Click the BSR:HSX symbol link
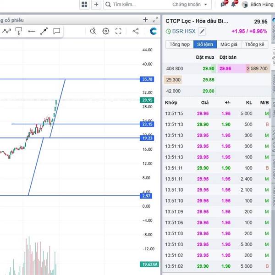 click(184, 31)
